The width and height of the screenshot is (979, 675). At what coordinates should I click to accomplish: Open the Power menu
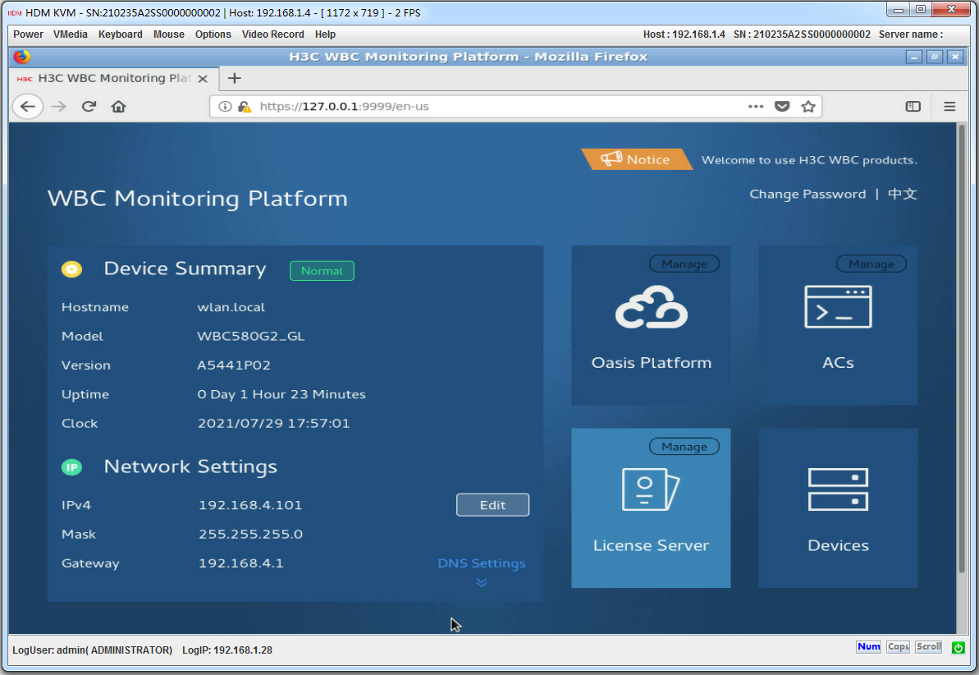coord(28,34)
